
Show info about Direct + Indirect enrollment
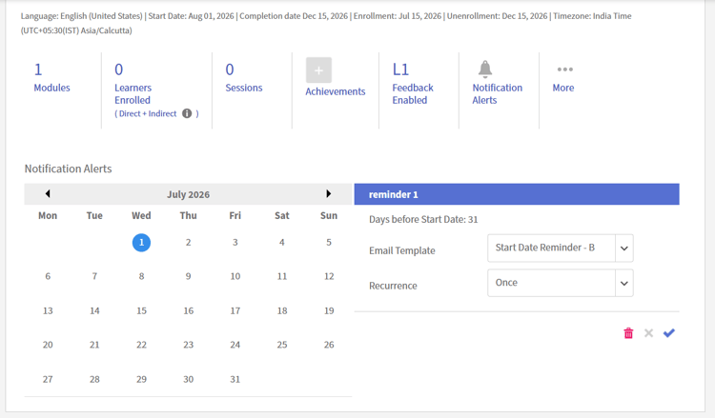[187, 113]
